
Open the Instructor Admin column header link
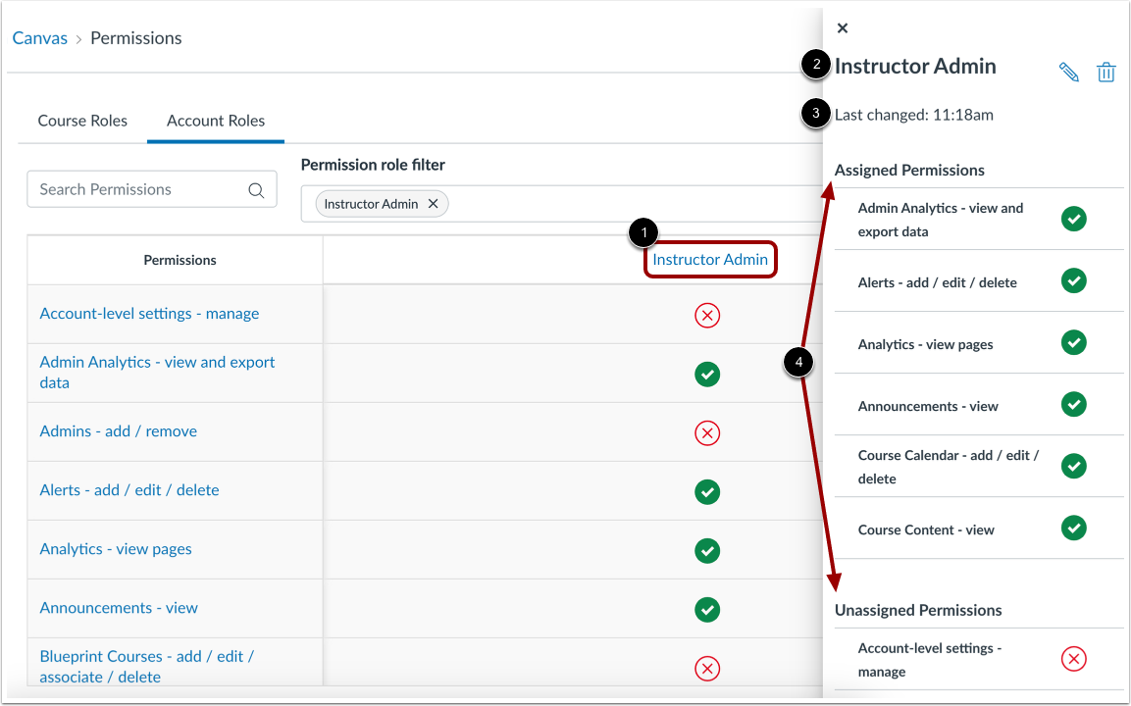tap(710, 259)
